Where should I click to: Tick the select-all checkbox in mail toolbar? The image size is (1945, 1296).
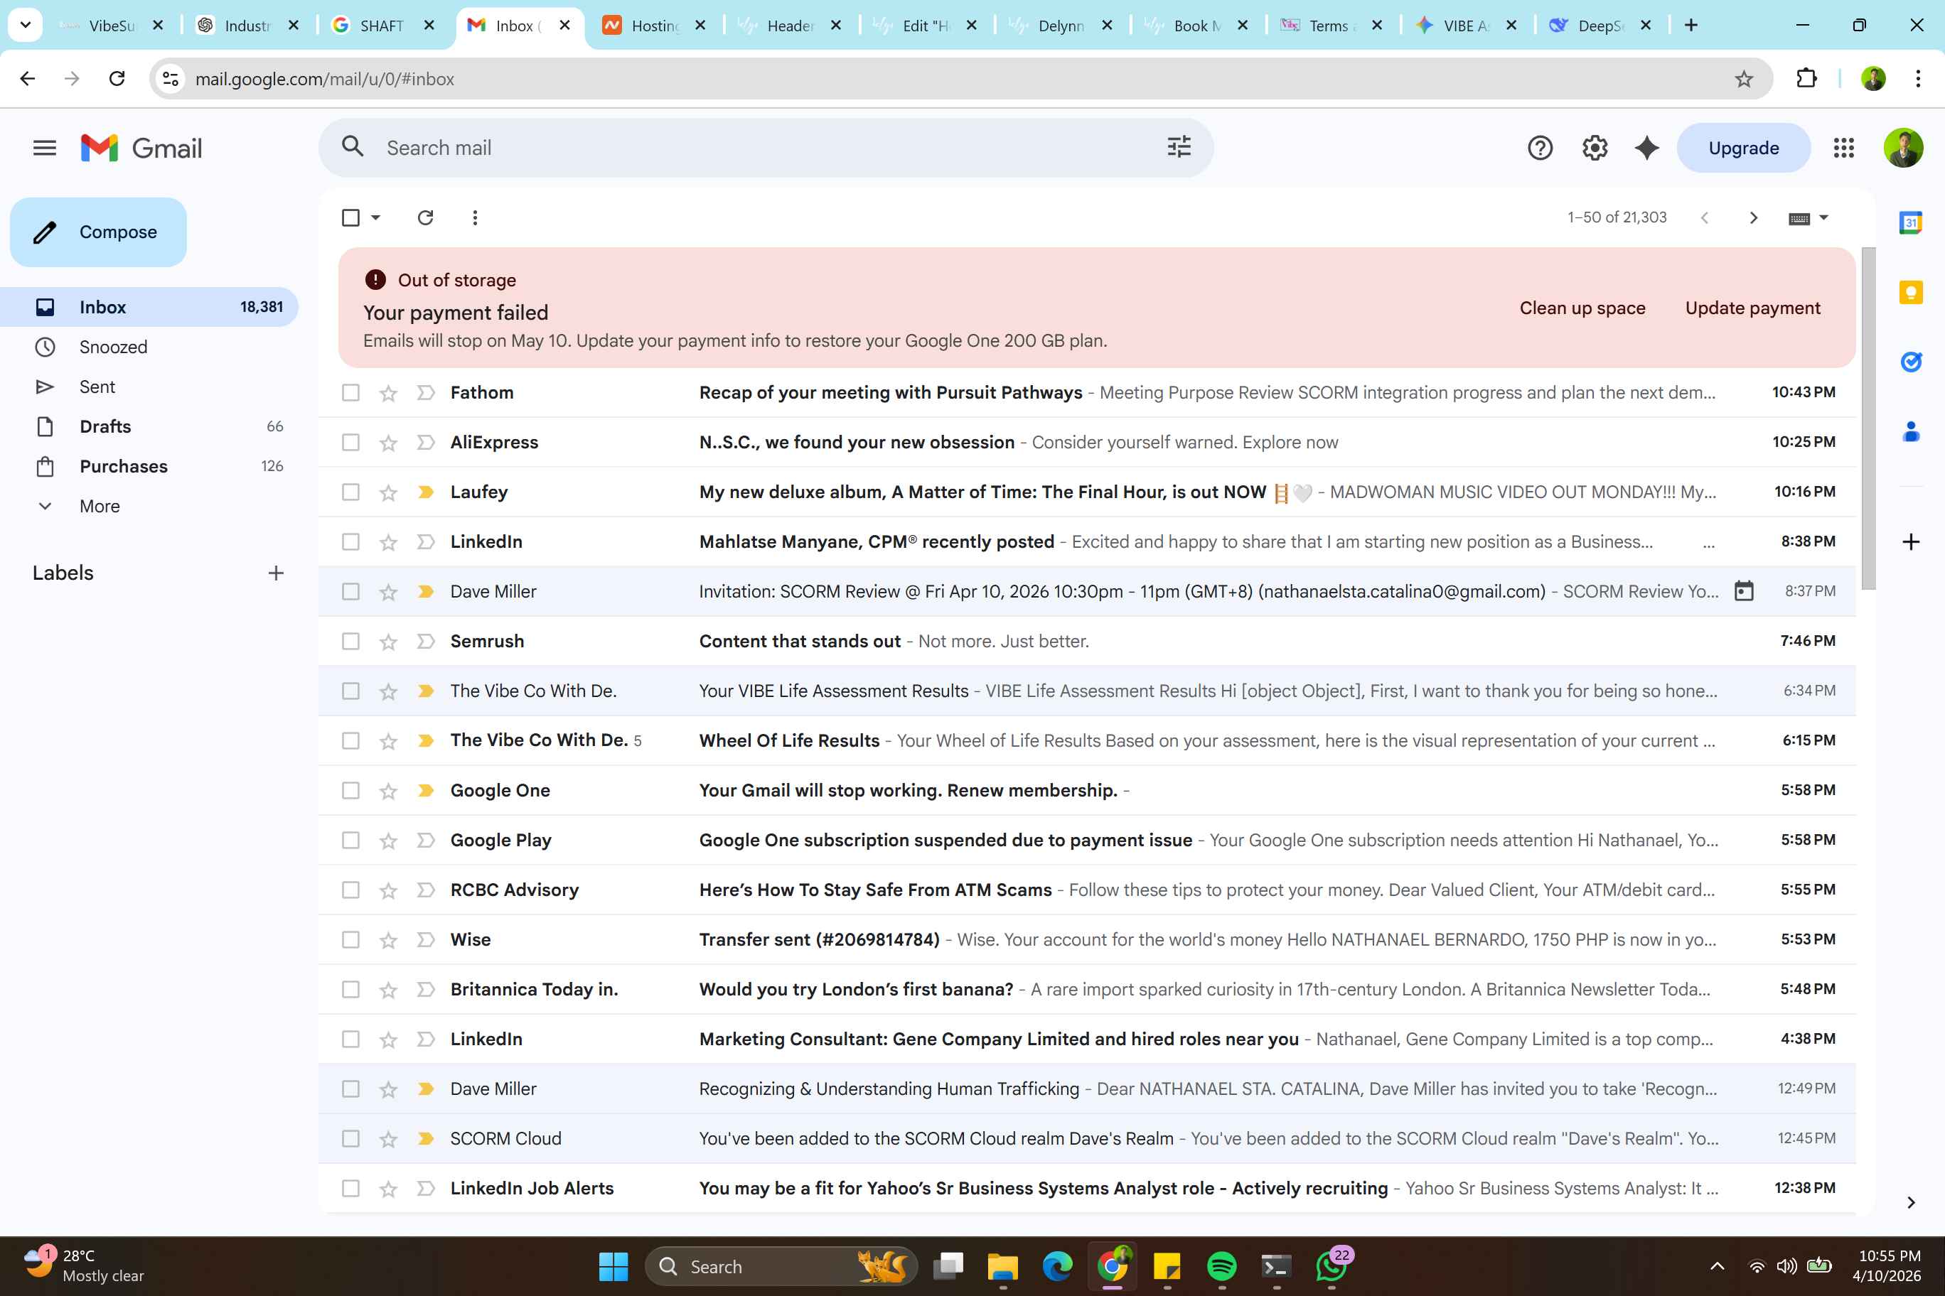pos(350,217)
